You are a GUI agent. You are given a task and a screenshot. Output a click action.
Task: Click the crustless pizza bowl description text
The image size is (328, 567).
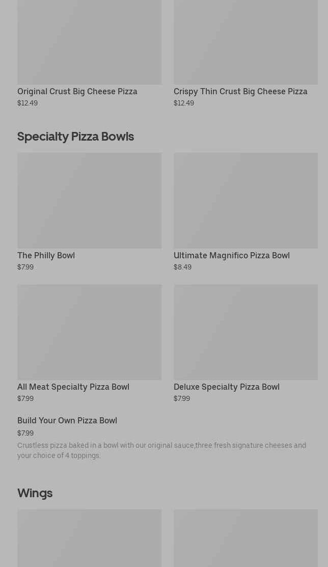tap(161, 450)
